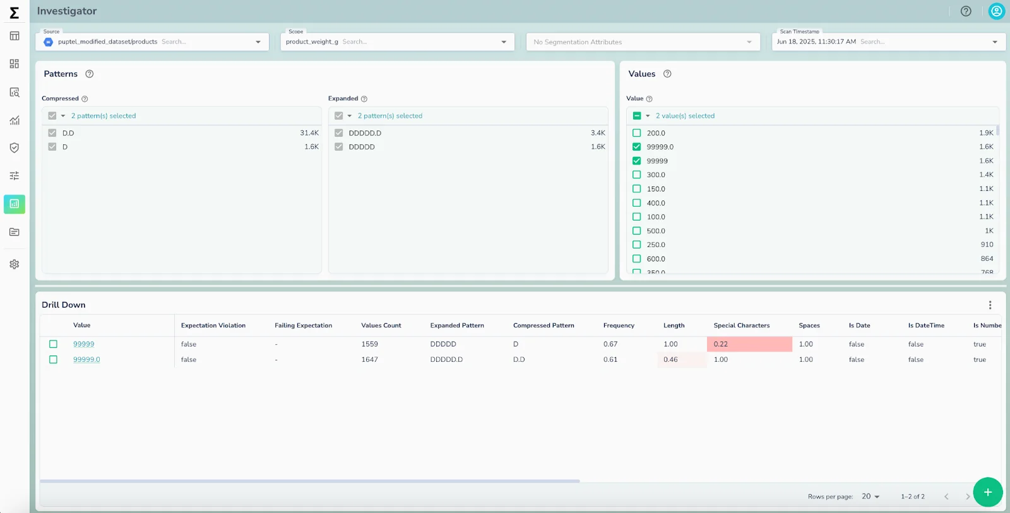Open the 99999 value link
This screenshot has width=1010, height=513.
click(84, 344)
